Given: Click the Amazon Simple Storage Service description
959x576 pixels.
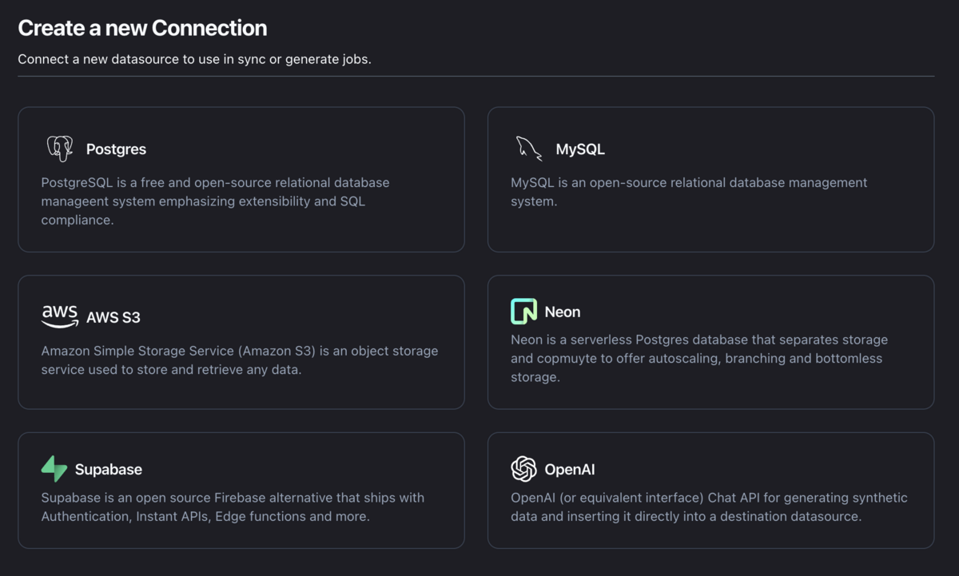Looking at the screenshot, I should pyautogui.click(x=240, y=360).
